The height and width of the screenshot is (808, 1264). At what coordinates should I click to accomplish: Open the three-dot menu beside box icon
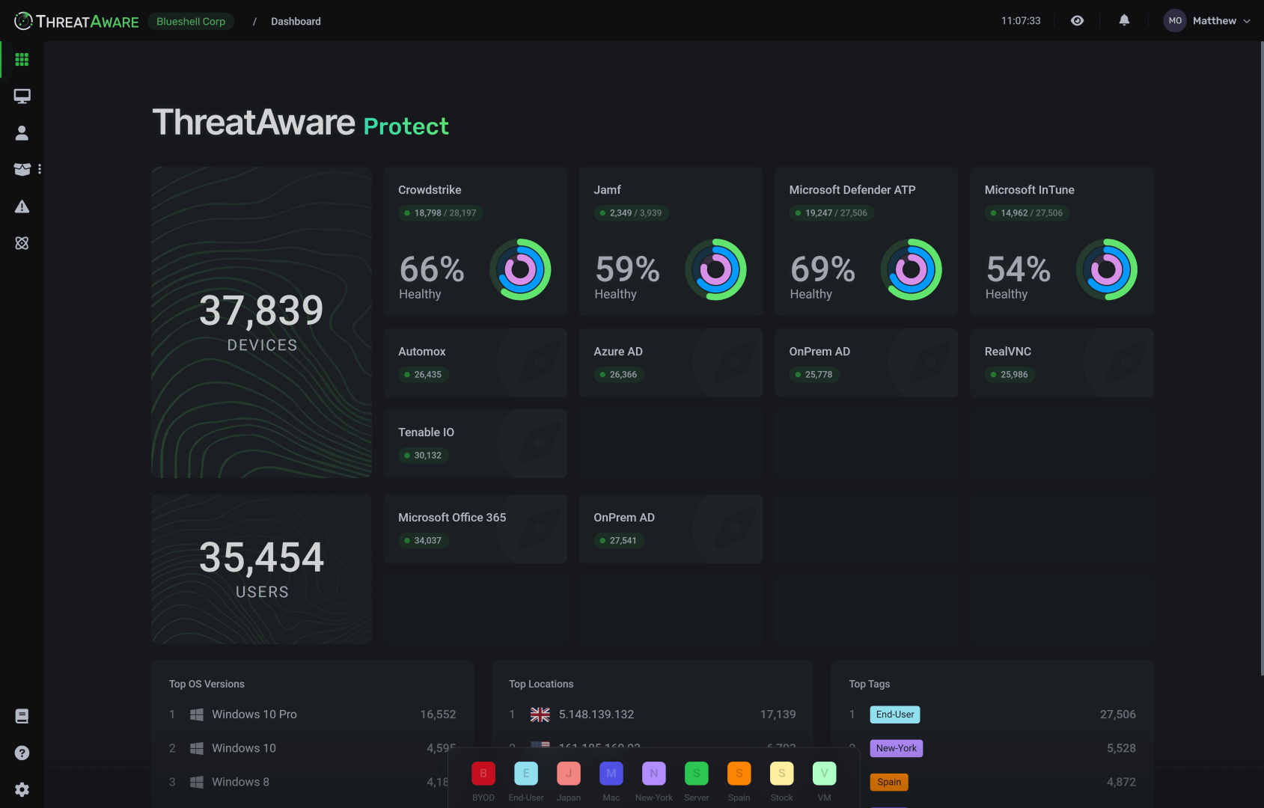(x=40, y=169)
